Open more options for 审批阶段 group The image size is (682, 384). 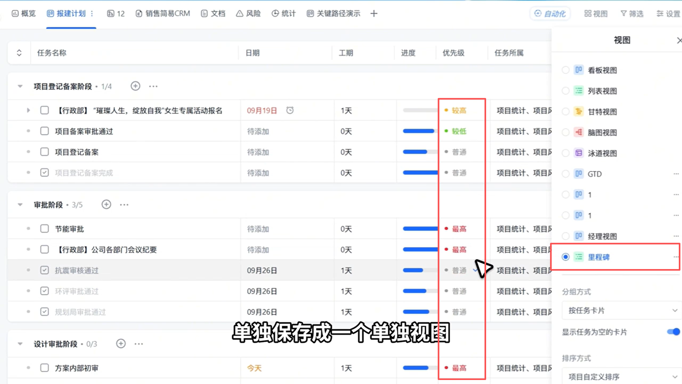(x=124, y=205)
